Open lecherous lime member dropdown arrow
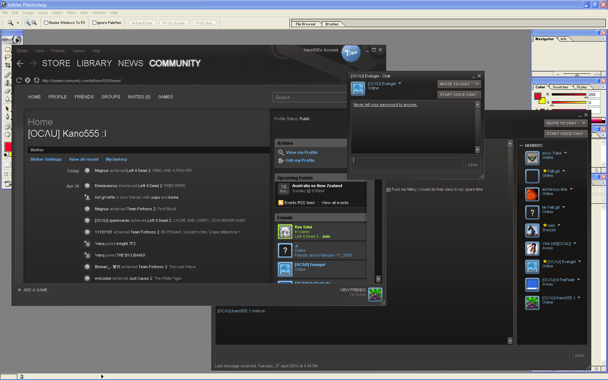608x380 pixels. (571, 189)
